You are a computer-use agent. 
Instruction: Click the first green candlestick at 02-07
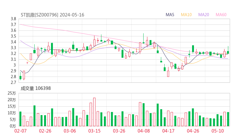(20, 76)
